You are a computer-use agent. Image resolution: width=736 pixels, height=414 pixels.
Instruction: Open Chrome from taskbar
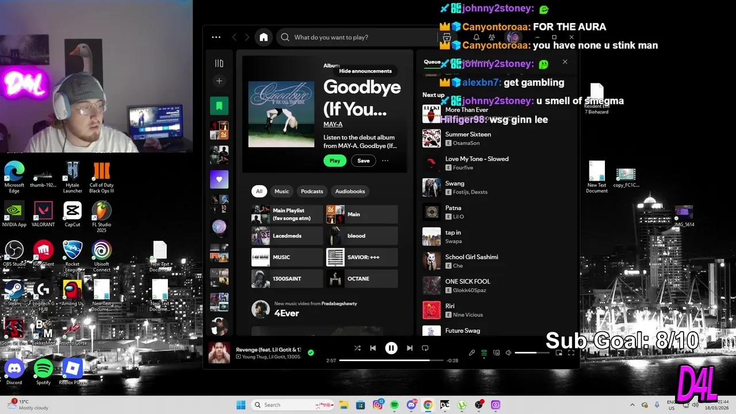point(428,405)
